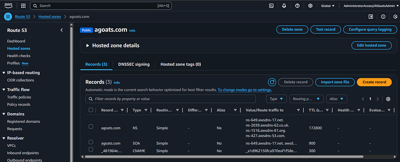This screenshot has width=400, height=162.
Task: Open the AWS services grid menu
Action: 23,6
